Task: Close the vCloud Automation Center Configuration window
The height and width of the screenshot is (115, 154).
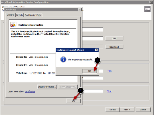Action: click(x=151, y=2)
